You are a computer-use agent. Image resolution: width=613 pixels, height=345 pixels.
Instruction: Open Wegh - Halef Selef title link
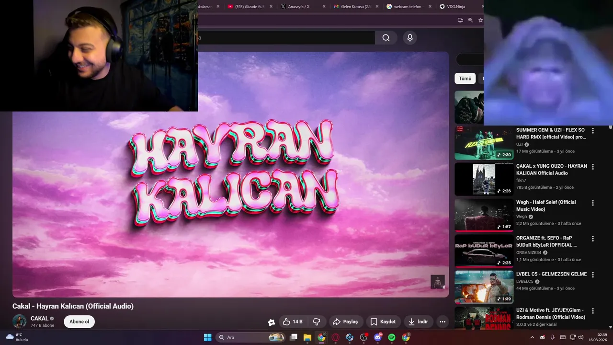pyautogui.click(x=546, y=206)
